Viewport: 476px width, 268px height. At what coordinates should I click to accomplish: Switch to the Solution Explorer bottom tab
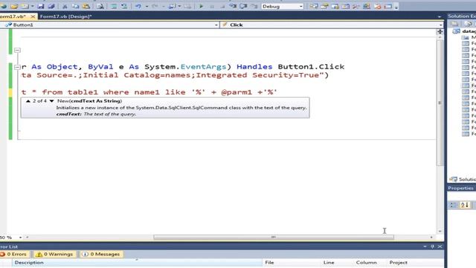coord(463,179)
